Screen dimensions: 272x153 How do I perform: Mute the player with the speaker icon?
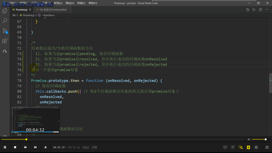(249, 139)
